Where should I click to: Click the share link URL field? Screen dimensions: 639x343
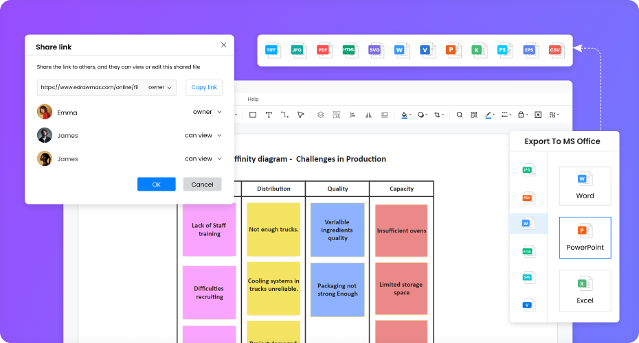tap(89, 88)
